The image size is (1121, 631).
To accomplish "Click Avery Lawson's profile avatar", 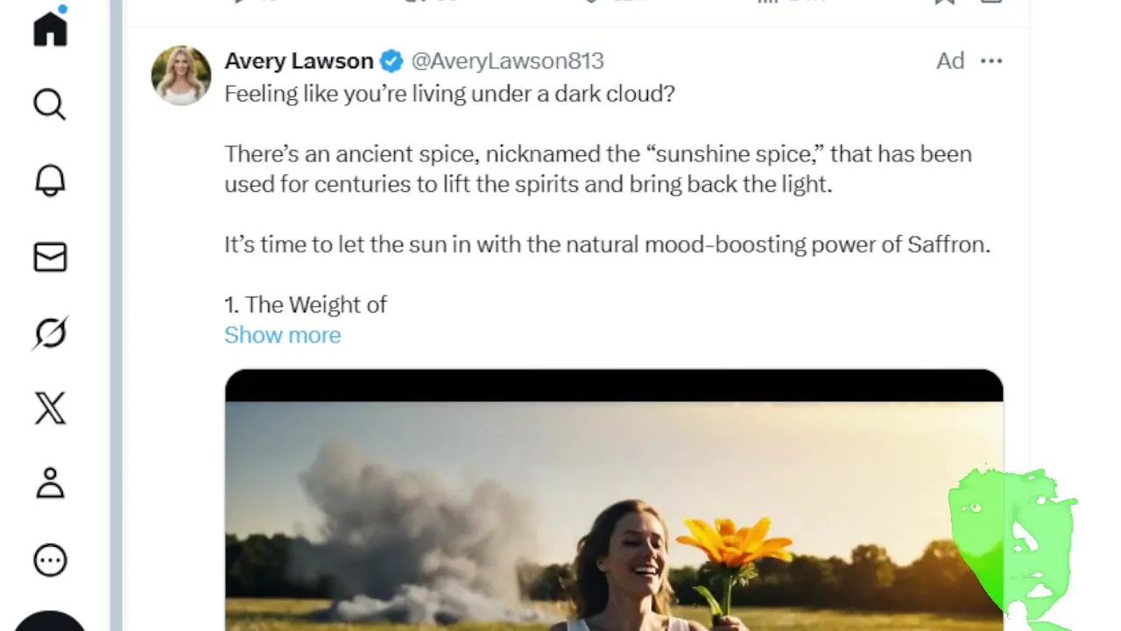I will point(181,75).
